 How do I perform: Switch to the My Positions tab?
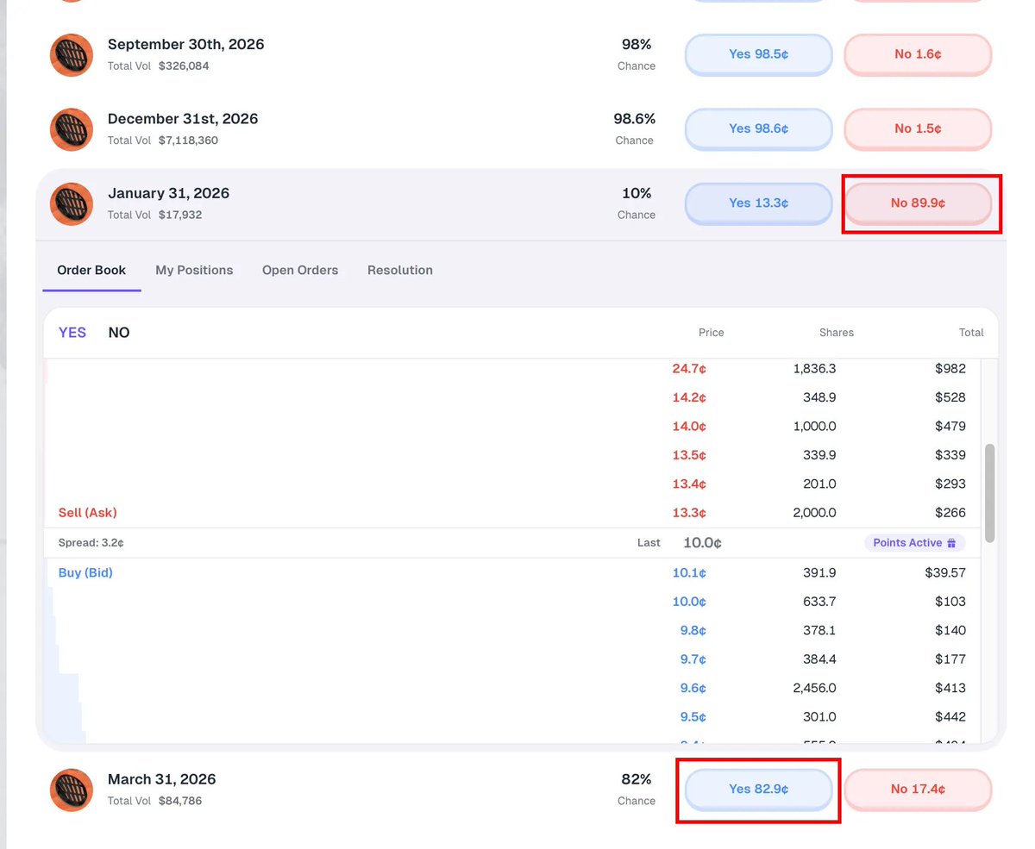(x=194, y=271)
